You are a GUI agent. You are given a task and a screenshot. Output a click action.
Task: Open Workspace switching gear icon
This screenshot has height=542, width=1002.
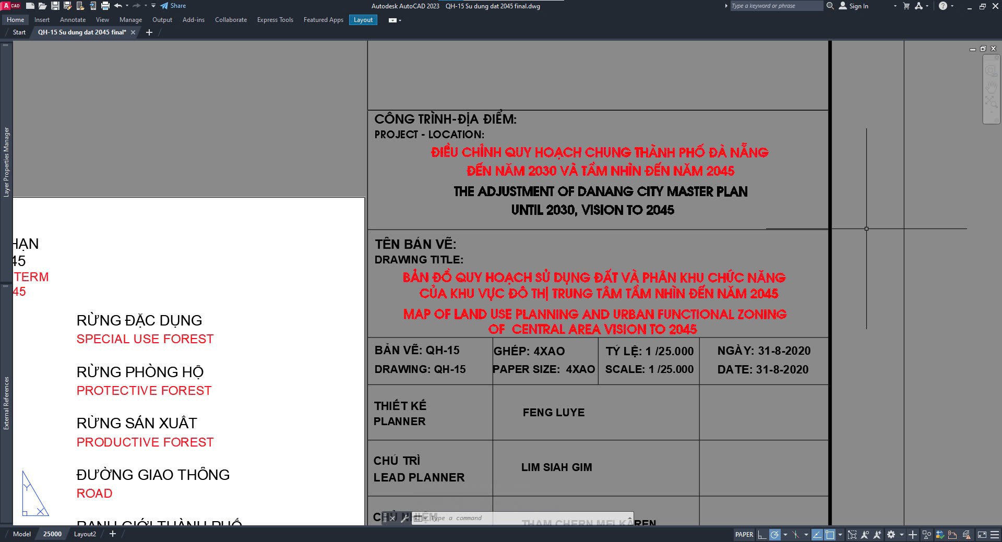pyautogui.click(x=891, y=535)
